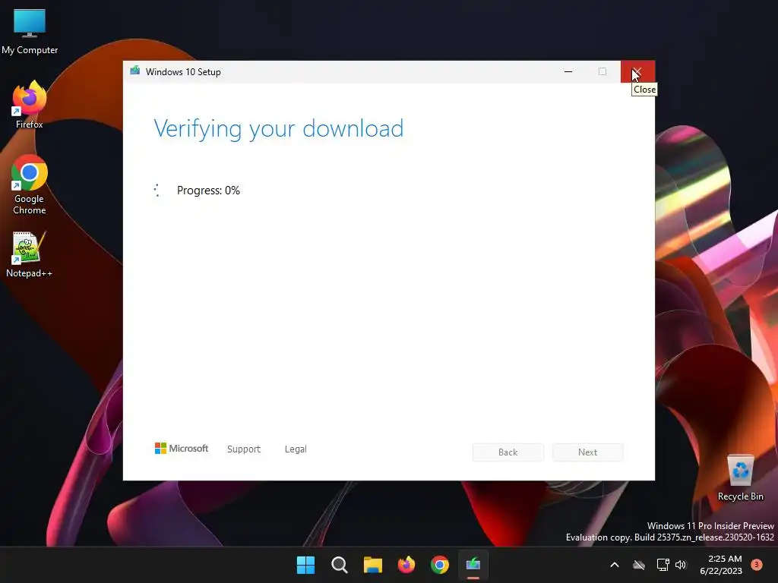Launch Chrome from the taskbar
The width and height of the screenshot is (778, 583).
(440, 565)
